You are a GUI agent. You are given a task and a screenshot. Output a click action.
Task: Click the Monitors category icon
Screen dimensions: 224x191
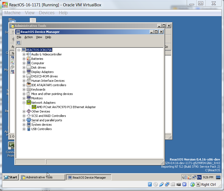29,98
